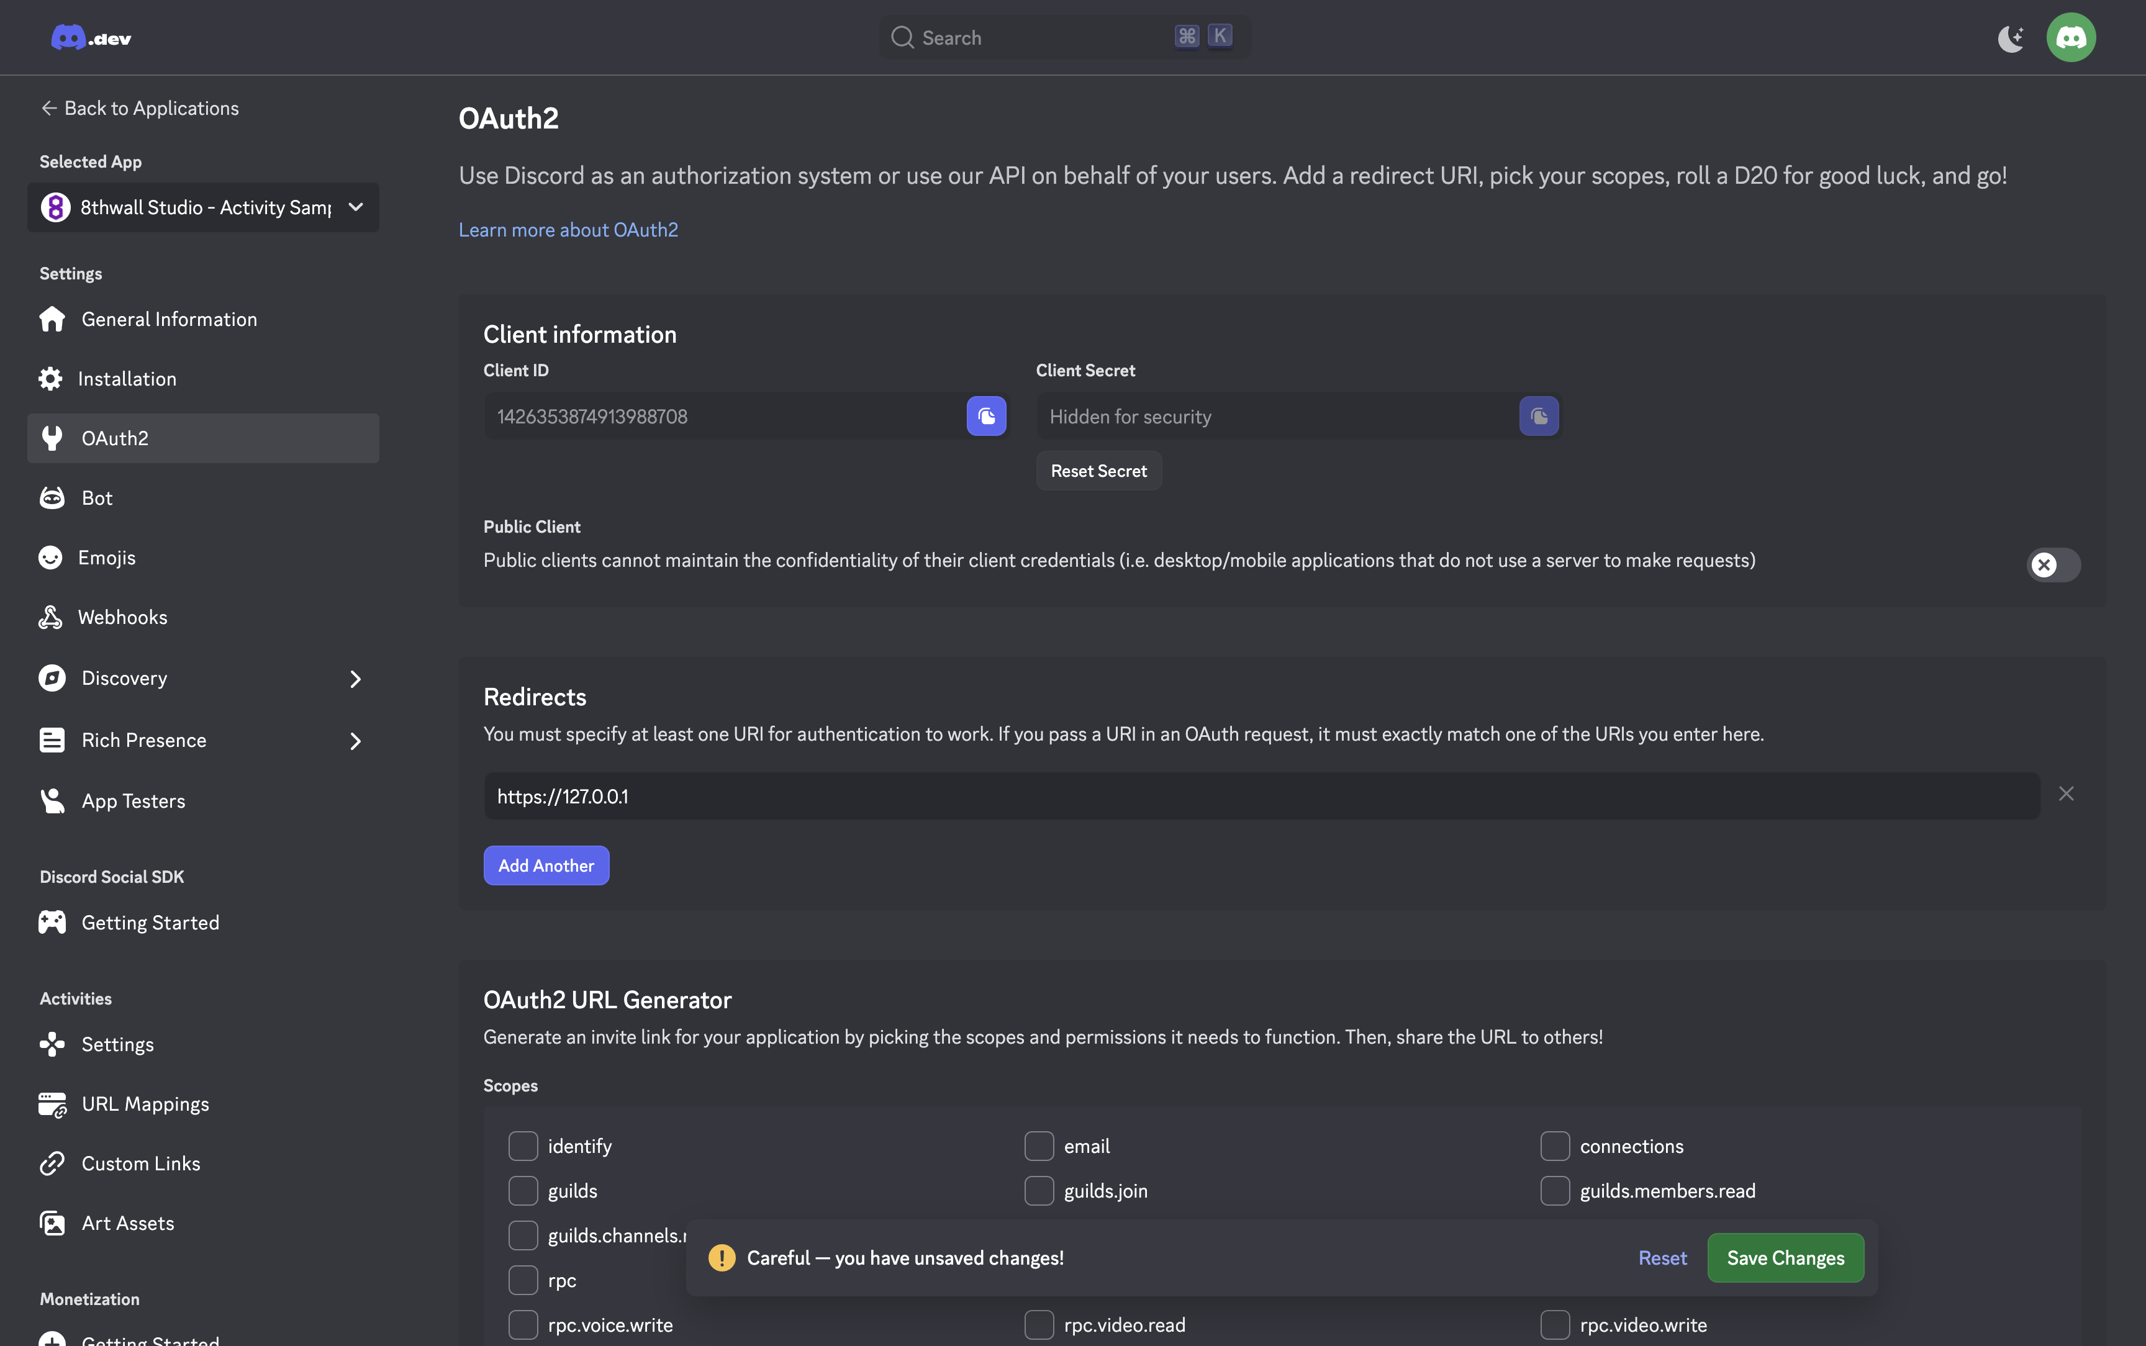Copy the Client ID with the copy icon

click(x=986, y=416)
